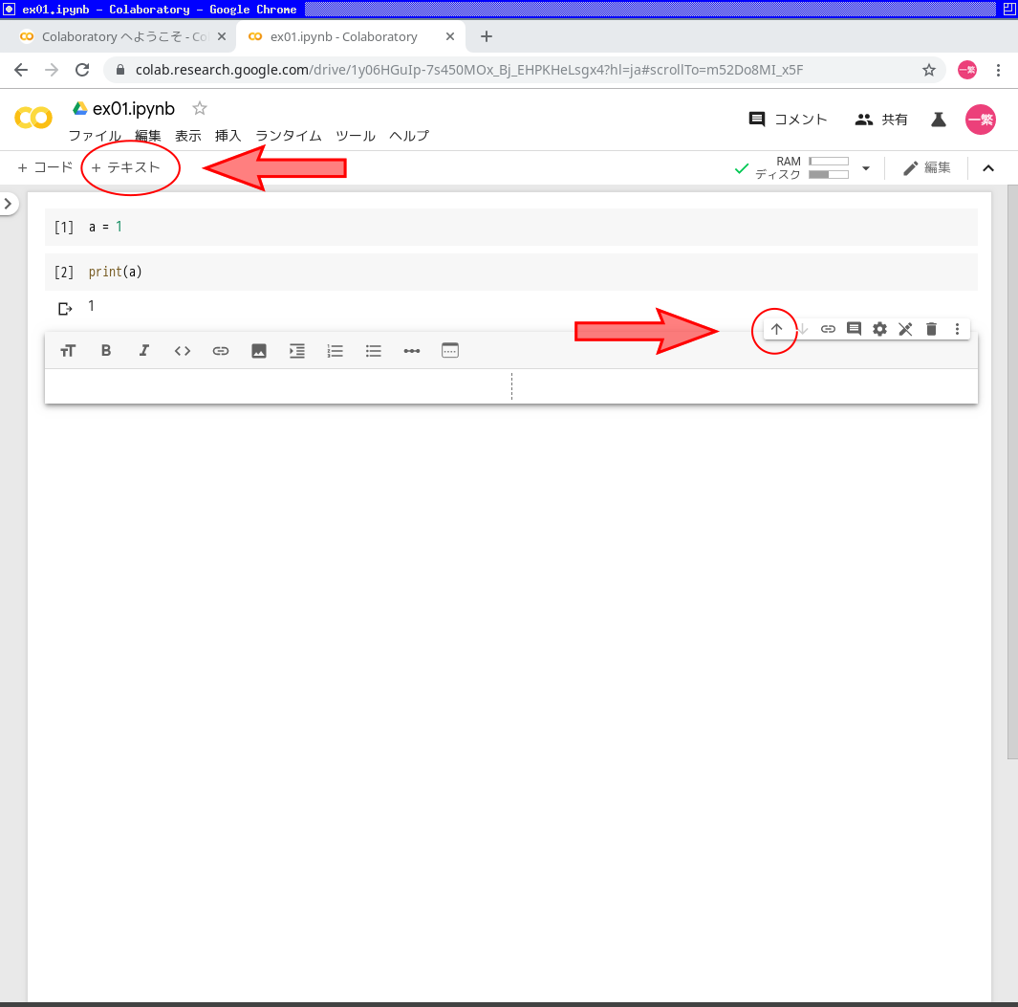Toggle heading text size icon

68,351
